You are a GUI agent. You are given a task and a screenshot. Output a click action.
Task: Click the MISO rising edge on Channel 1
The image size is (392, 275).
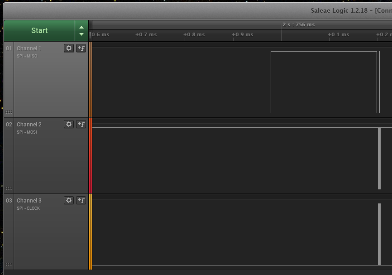271,82
